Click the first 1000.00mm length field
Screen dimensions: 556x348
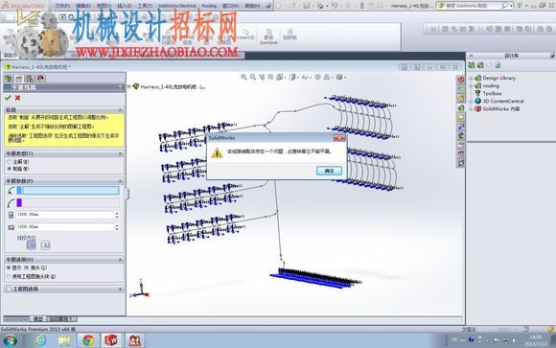pos(65,215)
